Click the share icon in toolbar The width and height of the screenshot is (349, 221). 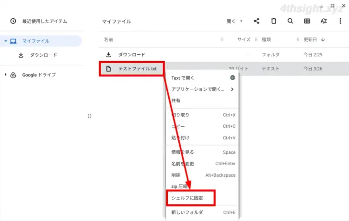coord(256,21)
